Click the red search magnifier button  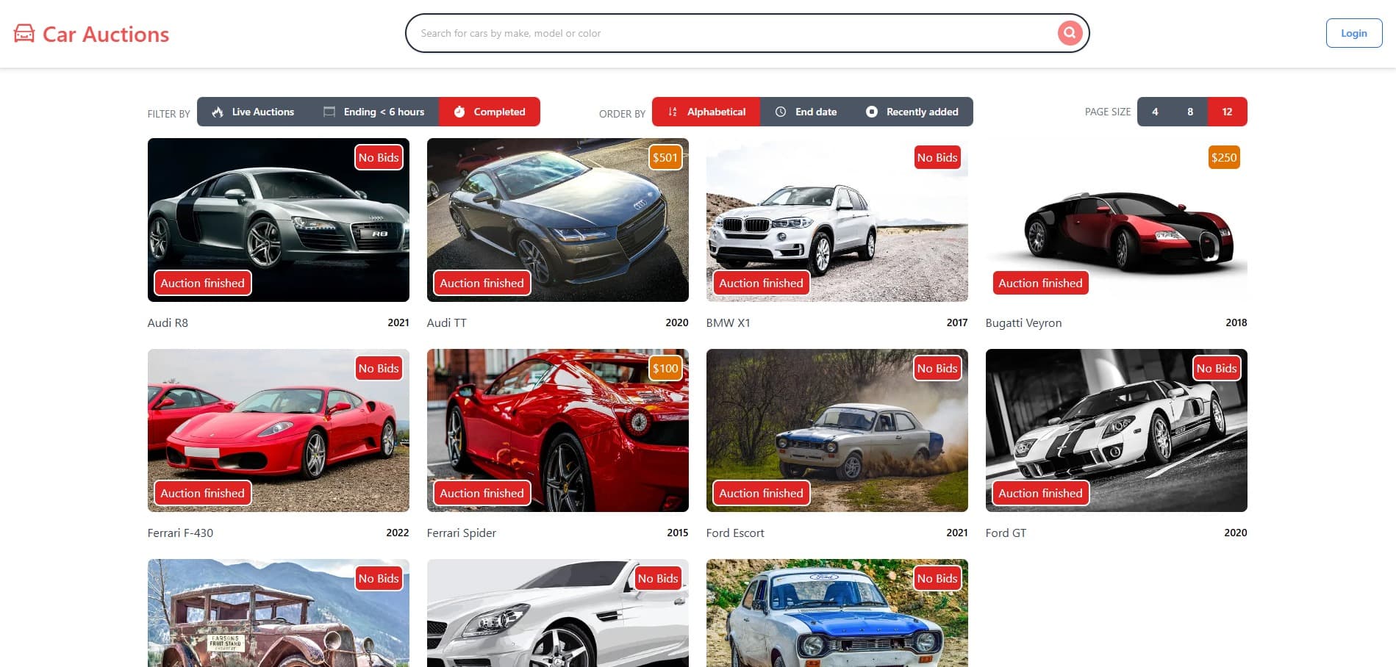click(1070, 32)
